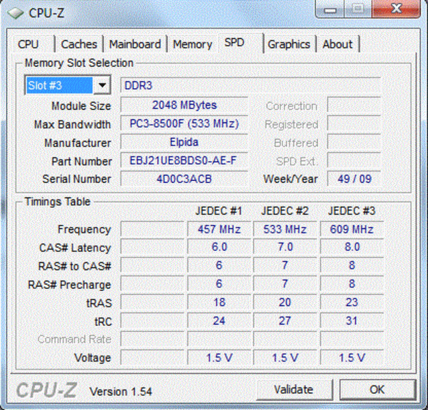Image resolution: width=428 pixels, height=410 pixels.
Task: Click the empty Registered field
Action: point(354,124)
